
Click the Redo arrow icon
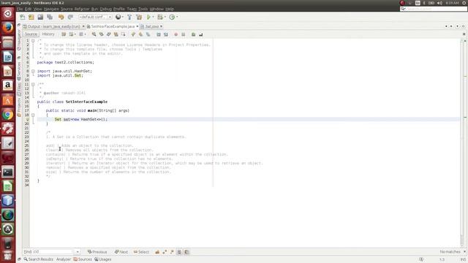click(70, 17)
